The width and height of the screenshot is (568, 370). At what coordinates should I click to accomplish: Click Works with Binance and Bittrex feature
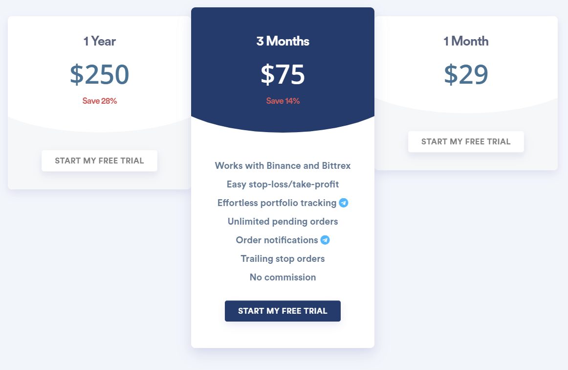coord(283,166)
